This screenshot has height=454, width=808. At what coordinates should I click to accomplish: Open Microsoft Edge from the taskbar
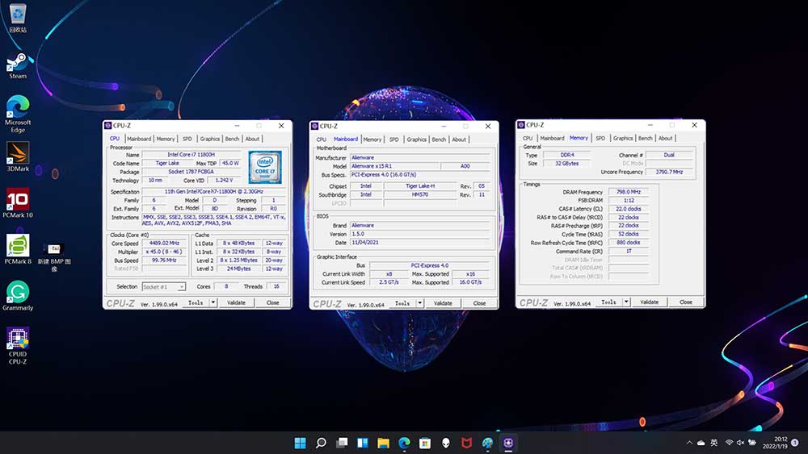point(404,443)
